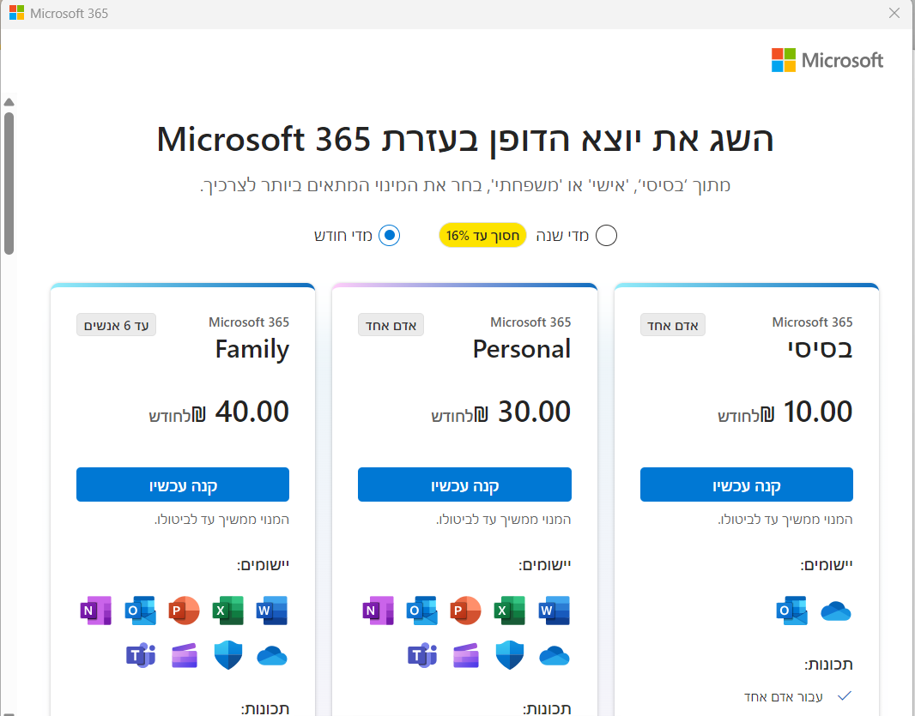This screenshot has width=915, height=716.
Task: Click the yellow save up to 16% badge
Action: [x=482, y=236]
